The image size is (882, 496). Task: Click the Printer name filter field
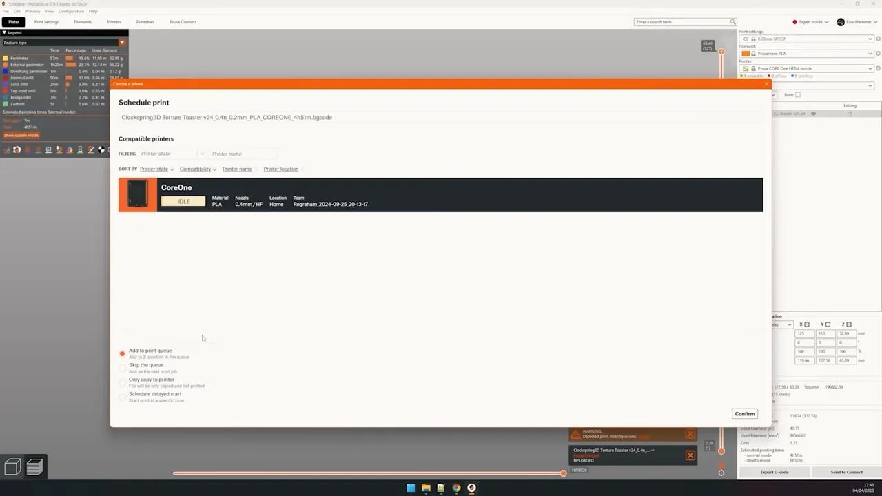[243, 154]
